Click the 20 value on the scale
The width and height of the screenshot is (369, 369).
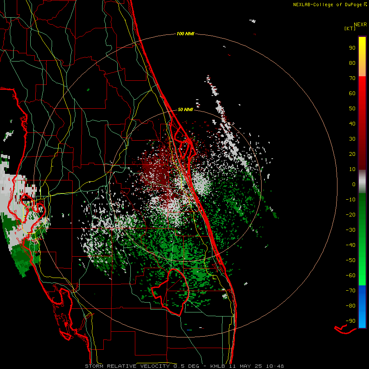tap(352, 154)
